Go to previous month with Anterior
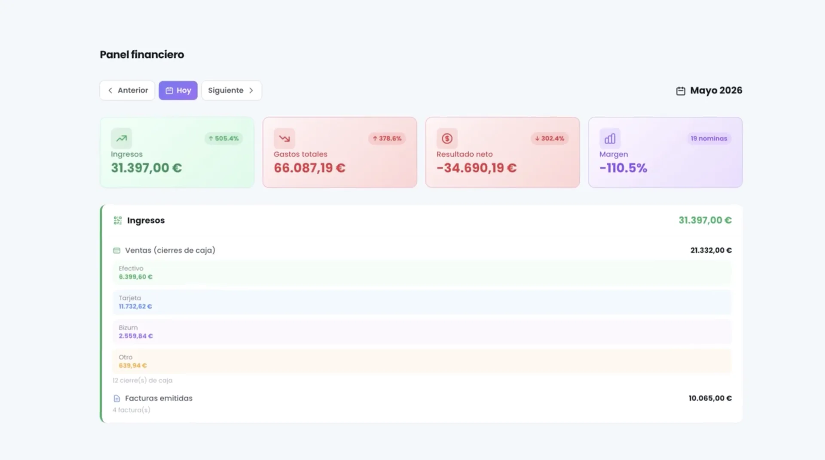Viewport: 825px width, 460px height. tap(127, 90)
